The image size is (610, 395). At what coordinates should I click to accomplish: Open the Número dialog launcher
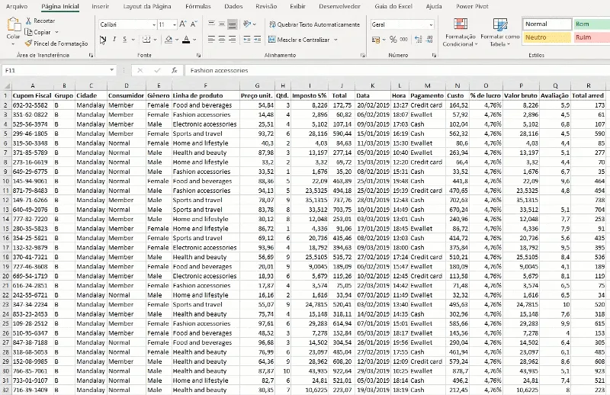(x=434, y=55)
